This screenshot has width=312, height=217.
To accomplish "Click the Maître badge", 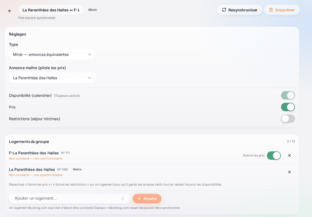I will click(x=77, y=170).
